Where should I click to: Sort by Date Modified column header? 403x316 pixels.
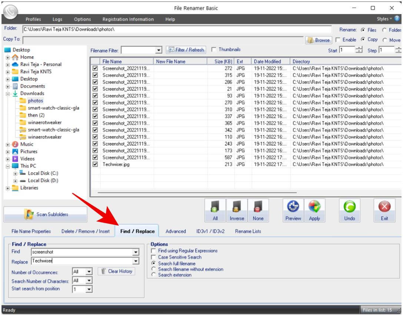pyautogui.click(x=271, y=62)
